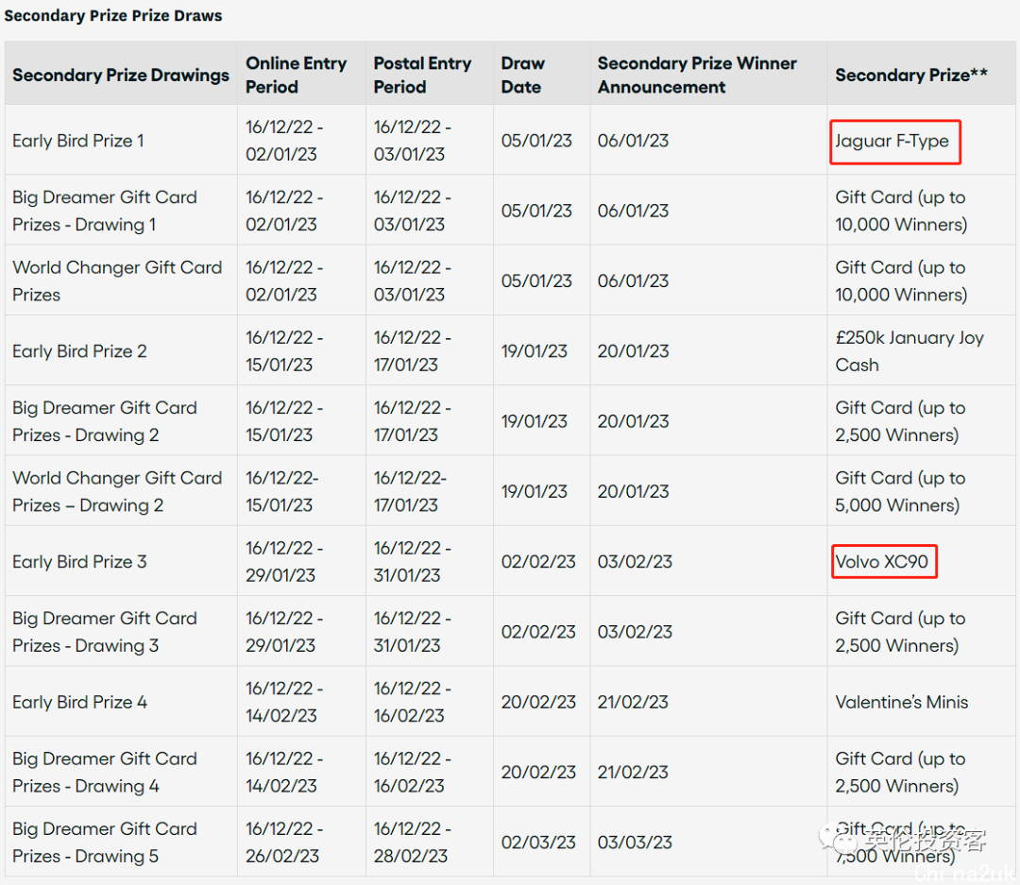The image size is (1020, 885).
Task: Click the 'Early Bird Prize 2' row label
Action: (x=79, y=351)
